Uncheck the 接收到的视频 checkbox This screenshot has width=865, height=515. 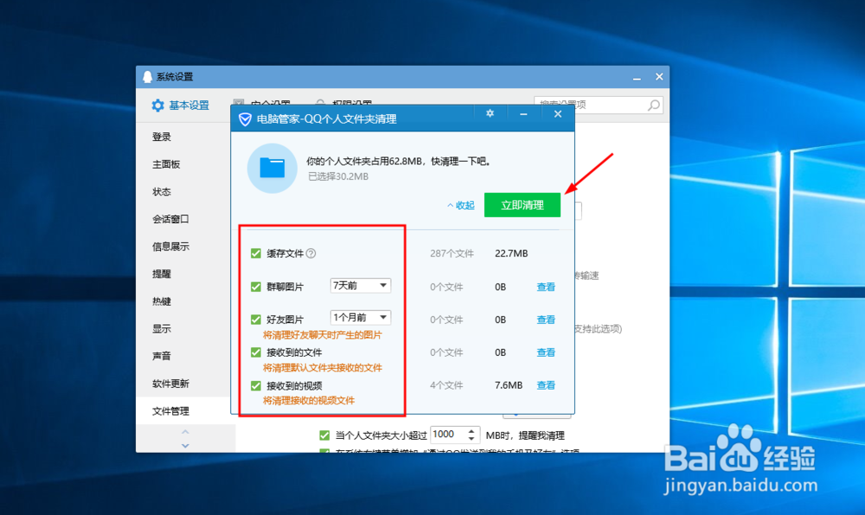[x=256, y=385]
